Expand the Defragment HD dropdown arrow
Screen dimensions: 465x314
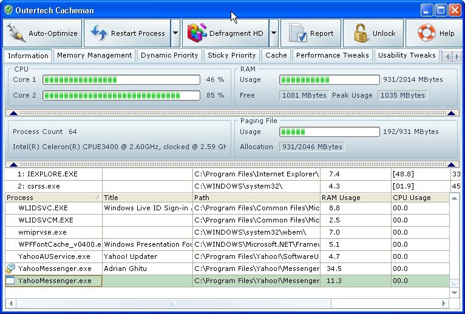274,33
